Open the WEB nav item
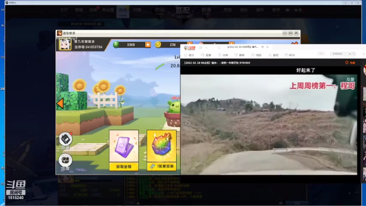The width and height of the screenshot is (366, 206). (290, 55)
